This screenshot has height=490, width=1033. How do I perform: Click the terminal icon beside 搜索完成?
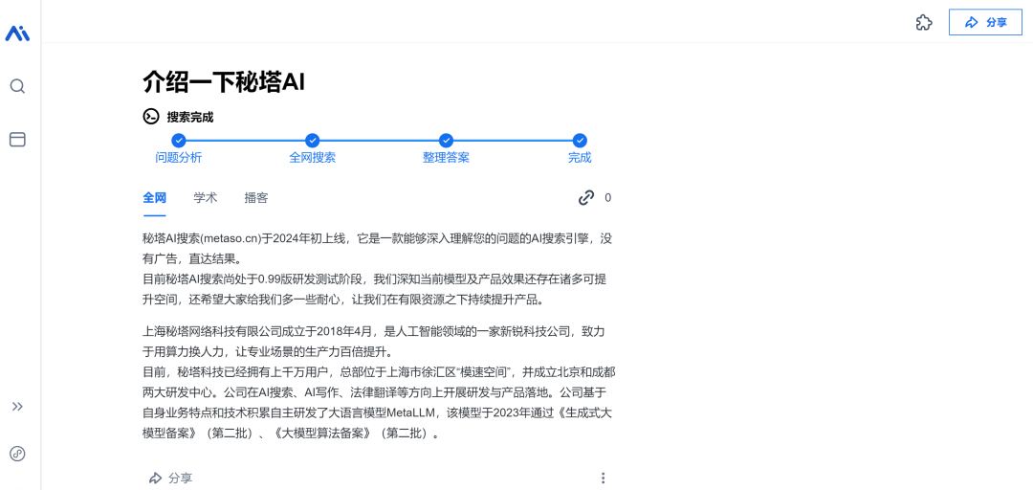click(x=151, y=117)
